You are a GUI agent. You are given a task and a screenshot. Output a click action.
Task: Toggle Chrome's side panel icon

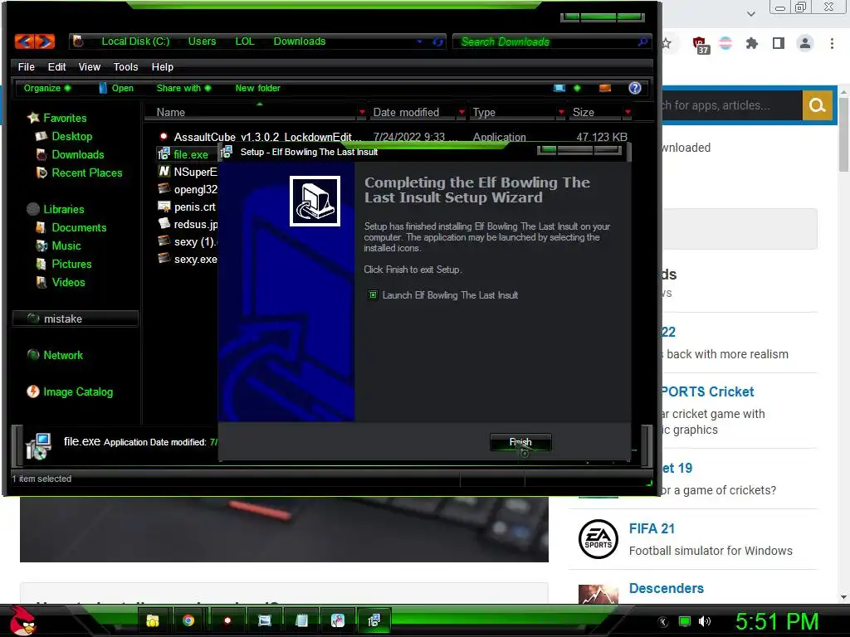point(779,43)
